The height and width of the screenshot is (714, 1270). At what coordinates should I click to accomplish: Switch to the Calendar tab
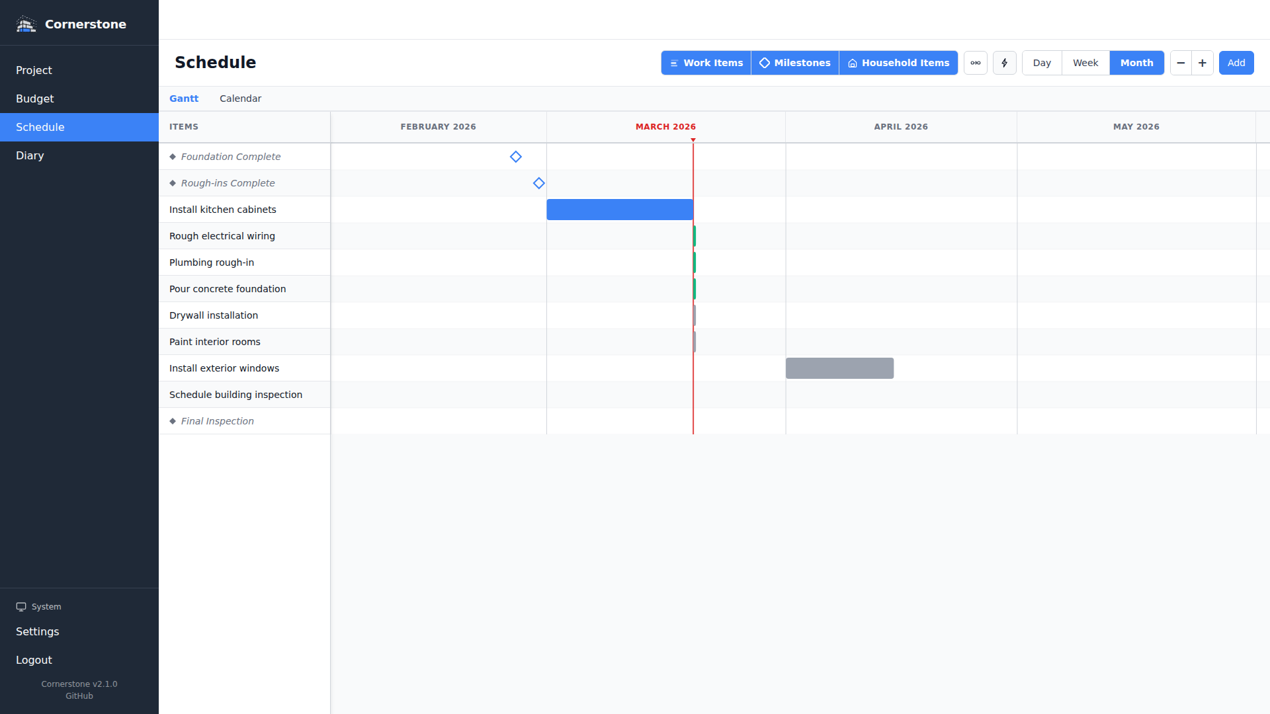click(x=240, y=98)
